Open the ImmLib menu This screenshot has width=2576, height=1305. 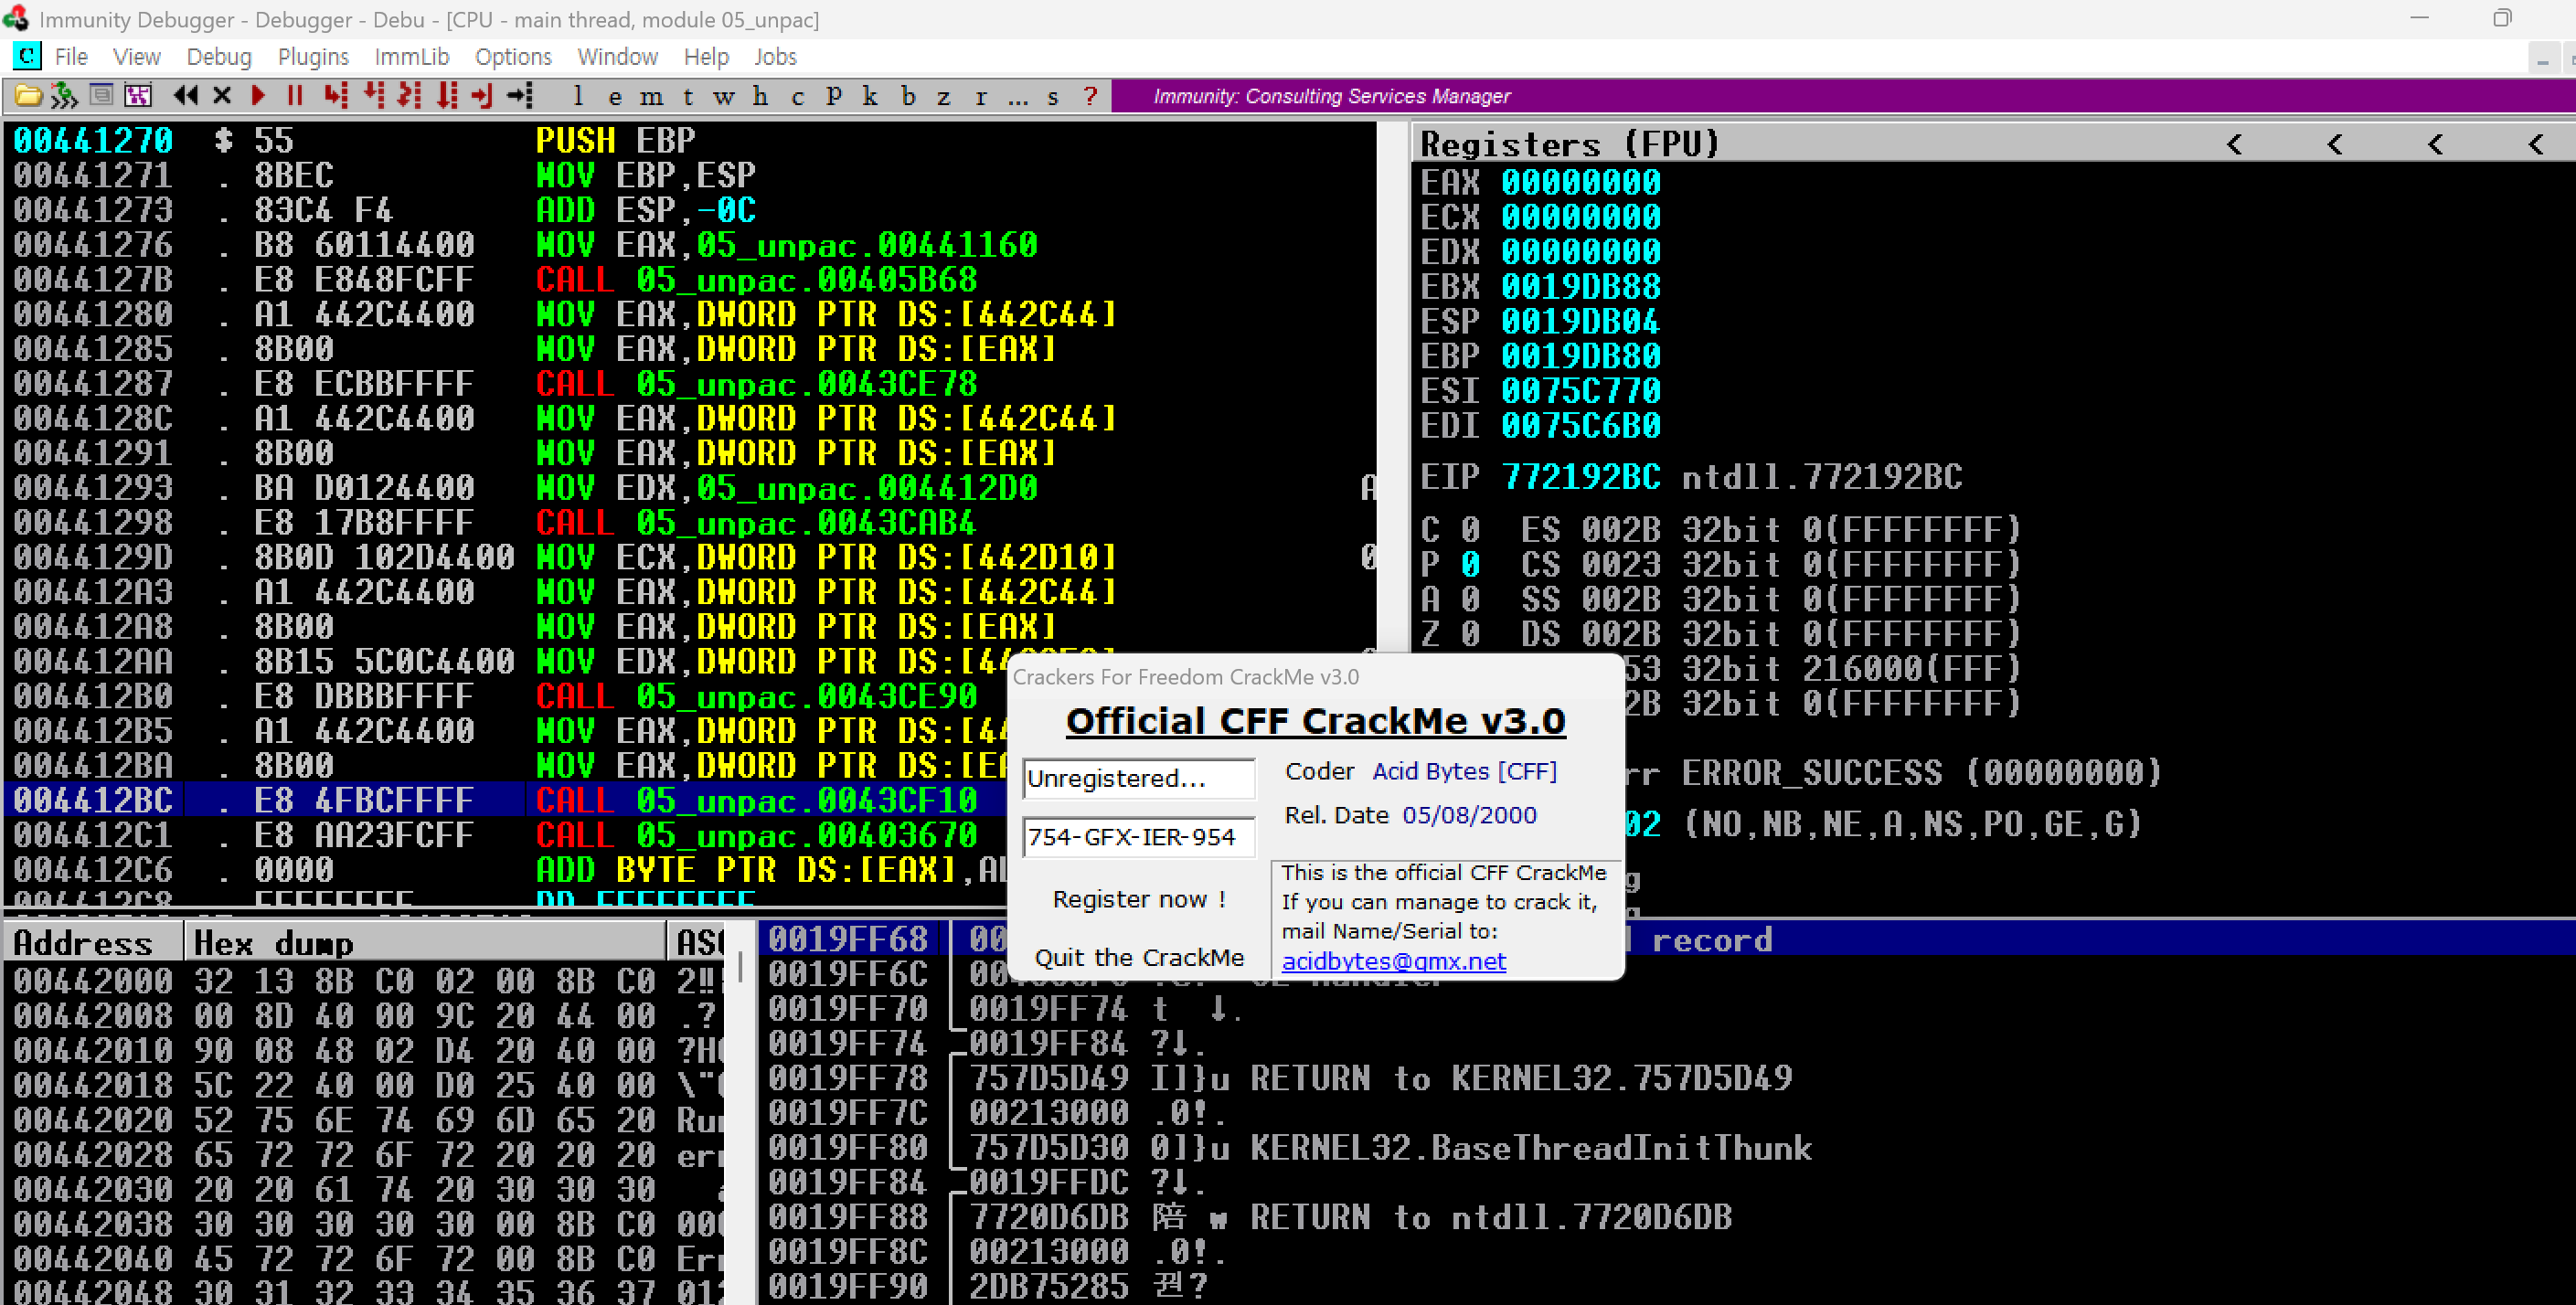(x=411, y=57)
